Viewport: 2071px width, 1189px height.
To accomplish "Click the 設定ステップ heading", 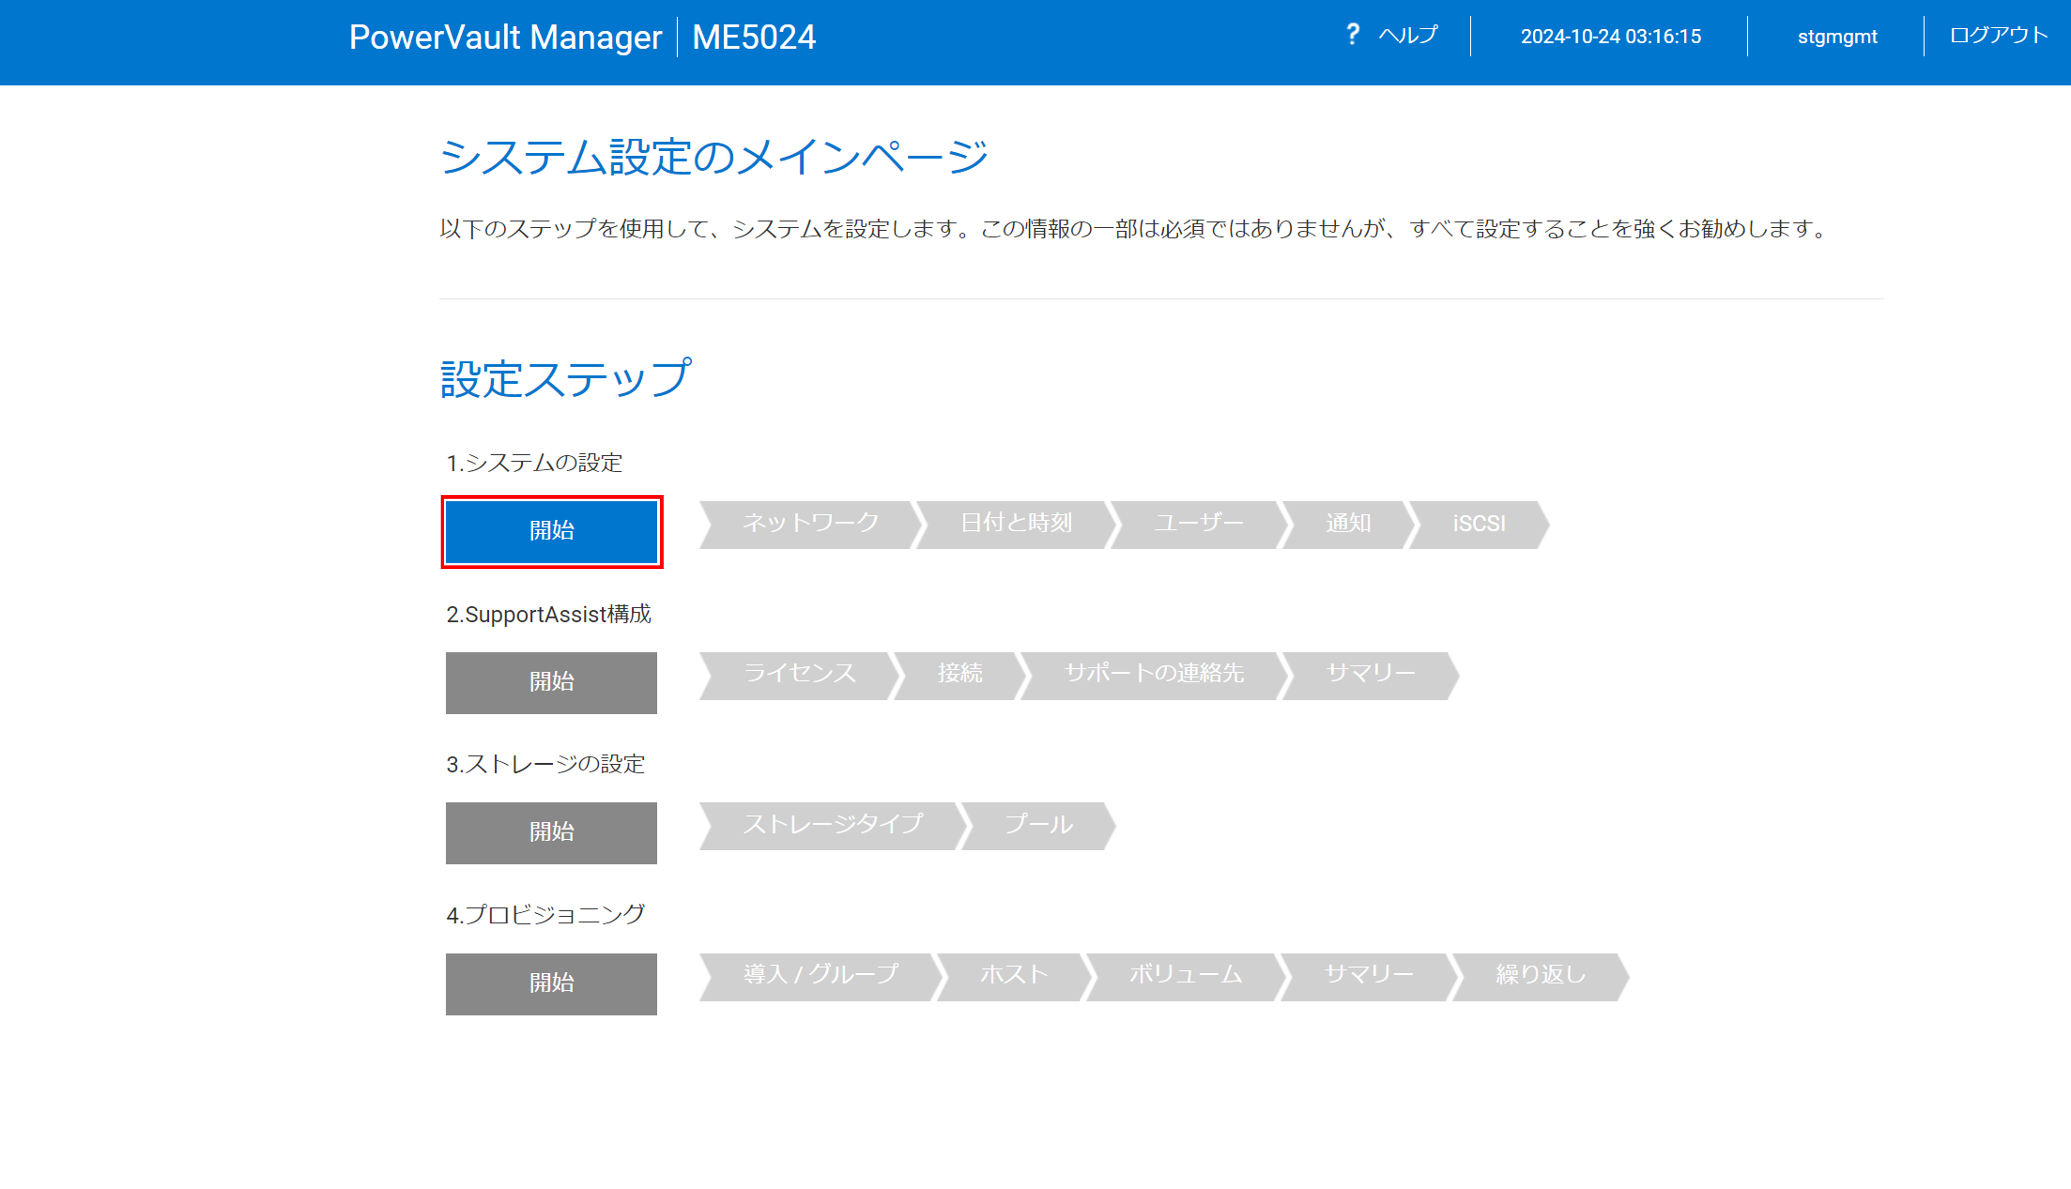I will pos(566,379).
